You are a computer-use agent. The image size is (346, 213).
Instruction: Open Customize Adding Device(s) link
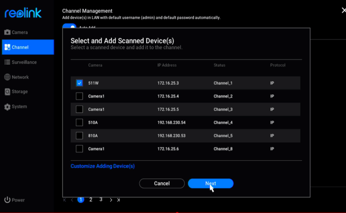103,166
